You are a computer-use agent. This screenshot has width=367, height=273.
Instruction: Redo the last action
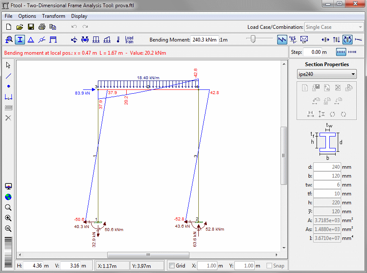tap(85, 26)
